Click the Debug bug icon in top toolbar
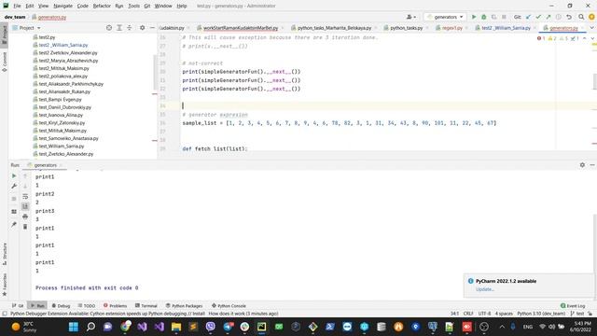The image size is (597, 336). point(483,17)
